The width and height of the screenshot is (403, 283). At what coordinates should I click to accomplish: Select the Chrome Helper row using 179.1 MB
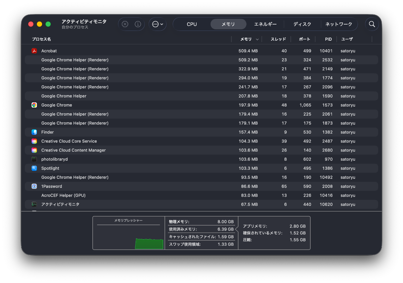[201, 123]
